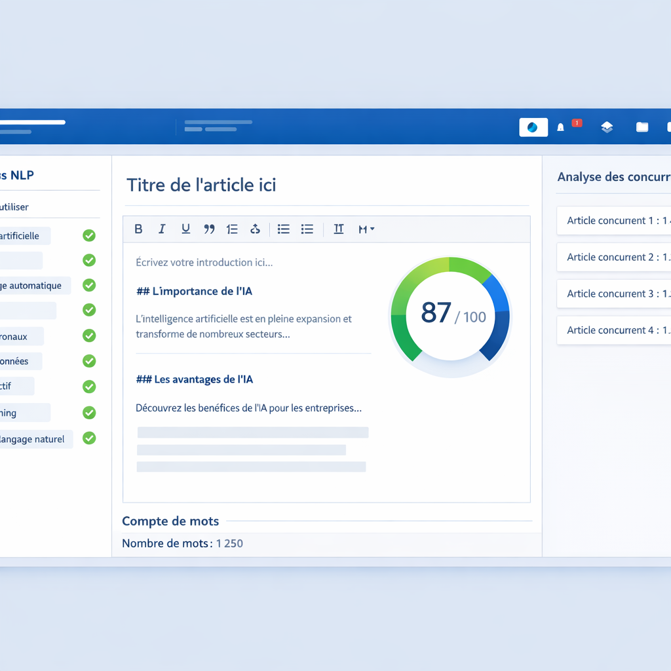Open the bulleted list tool
The height and width of the screenshot is (671, 671).
coord(283,229)
